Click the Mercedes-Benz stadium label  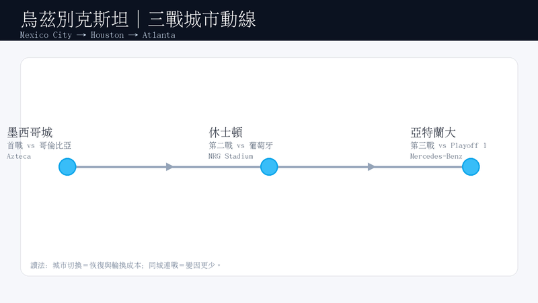pyautogui.click(x=436, y=156)
